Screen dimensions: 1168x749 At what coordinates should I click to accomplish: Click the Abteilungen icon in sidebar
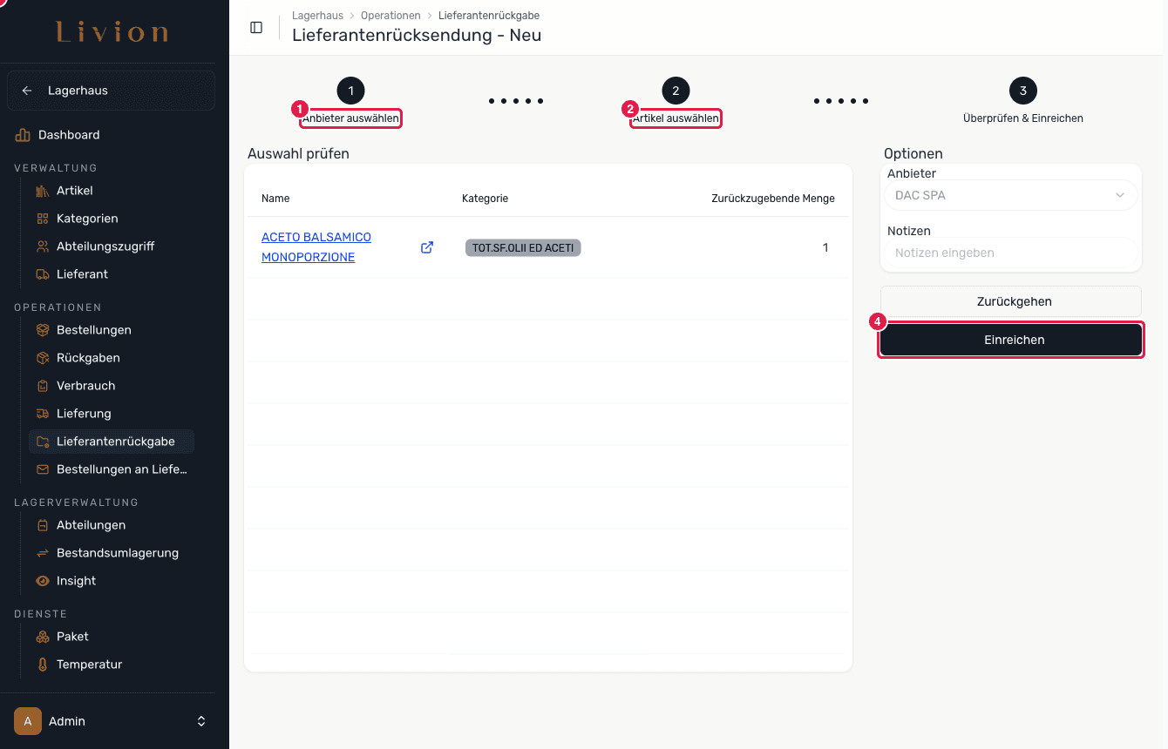click(x=43, y=525)
